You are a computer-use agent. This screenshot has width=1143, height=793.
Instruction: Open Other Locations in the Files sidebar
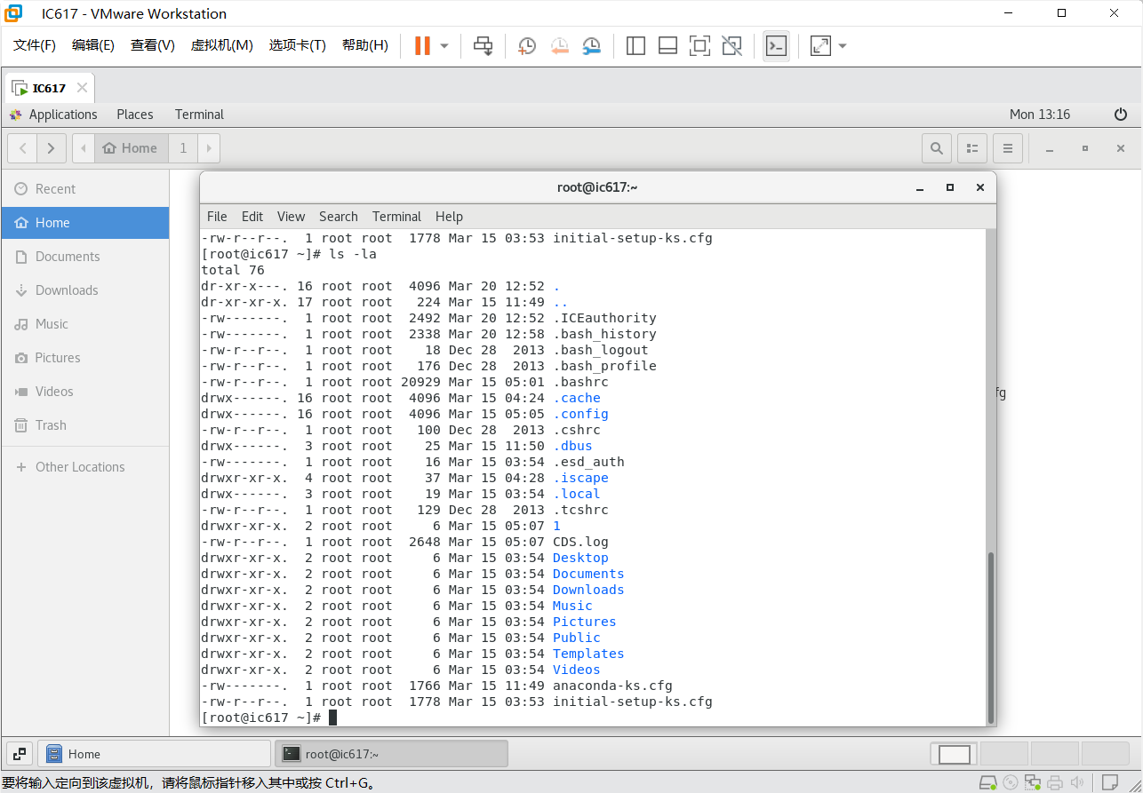[x=84, y=467]
